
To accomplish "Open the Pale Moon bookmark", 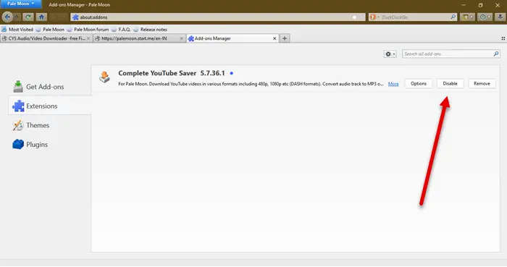I will [50, 30].
